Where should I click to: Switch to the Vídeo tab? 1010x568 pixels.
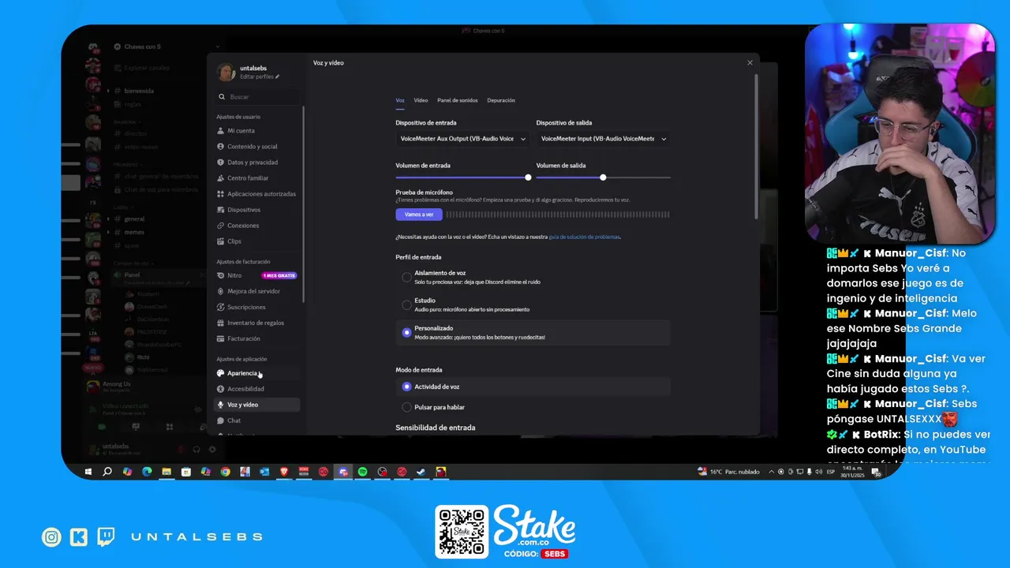421,100
